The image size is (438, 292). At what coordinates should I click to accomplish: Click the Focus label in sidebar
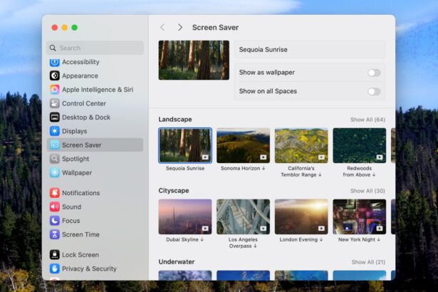pyautogui.click(x=71, y=221)
